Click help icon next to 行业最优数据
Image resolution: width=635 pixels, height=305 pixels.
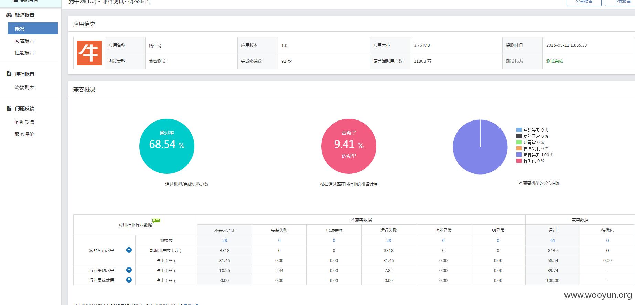129,280
